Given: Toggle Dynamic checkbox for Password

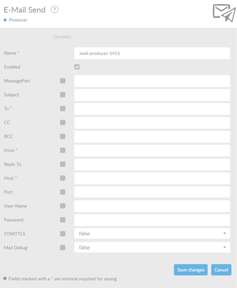Looking at the screenshot, I should pyautogui.click(x=63, y=220).
